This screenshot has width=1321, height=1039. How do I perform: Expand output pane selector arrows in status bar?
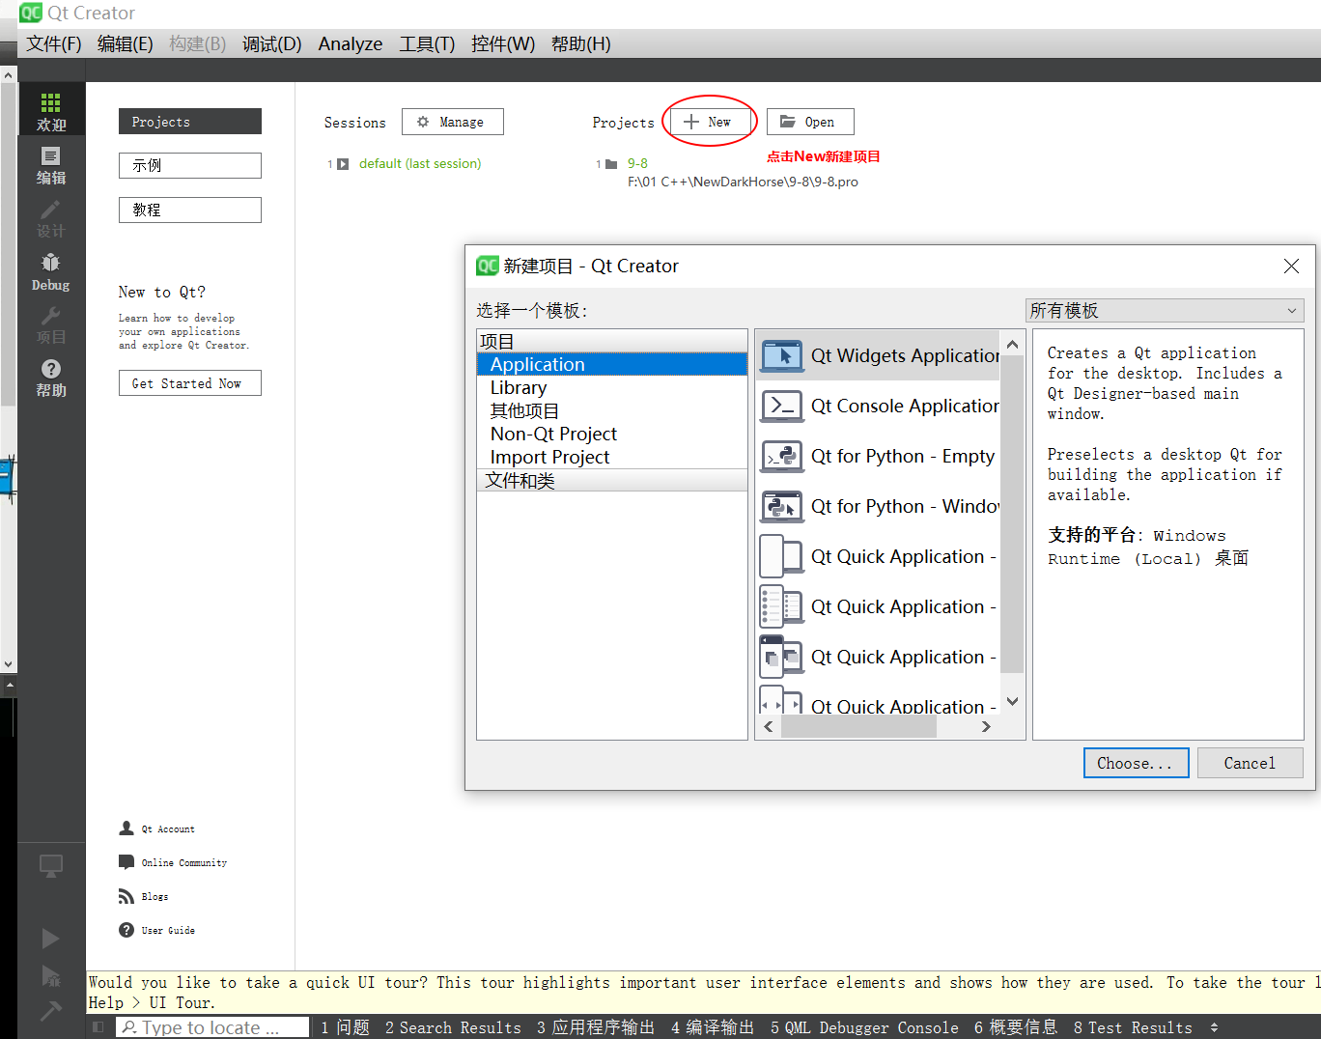tap(1214, 1027)
